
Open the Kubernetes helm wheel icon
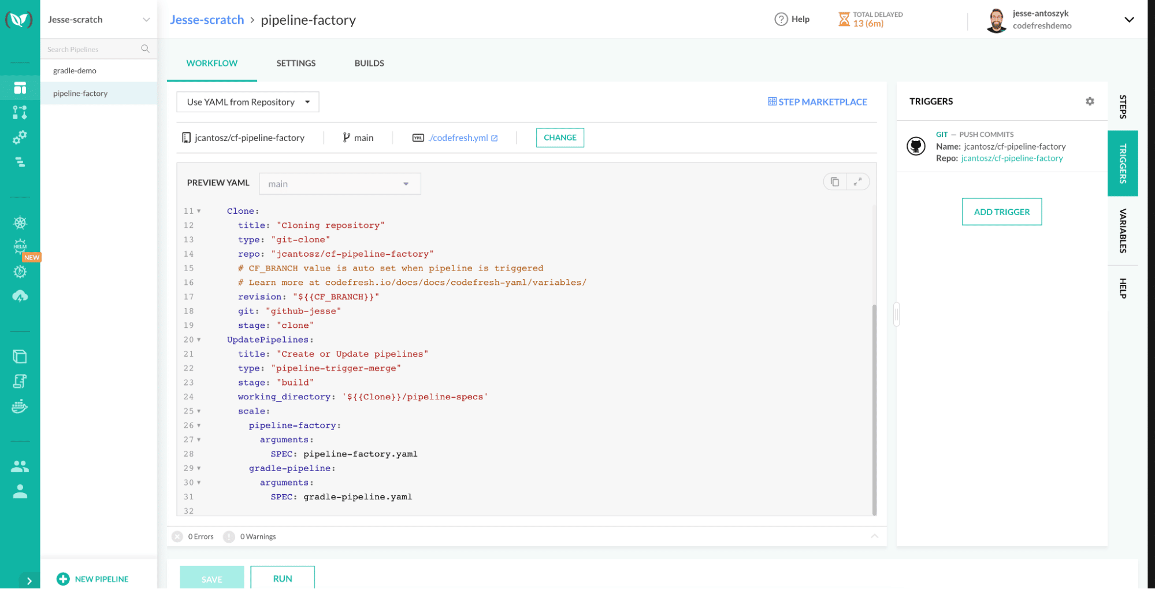click(x=20, y=223)
